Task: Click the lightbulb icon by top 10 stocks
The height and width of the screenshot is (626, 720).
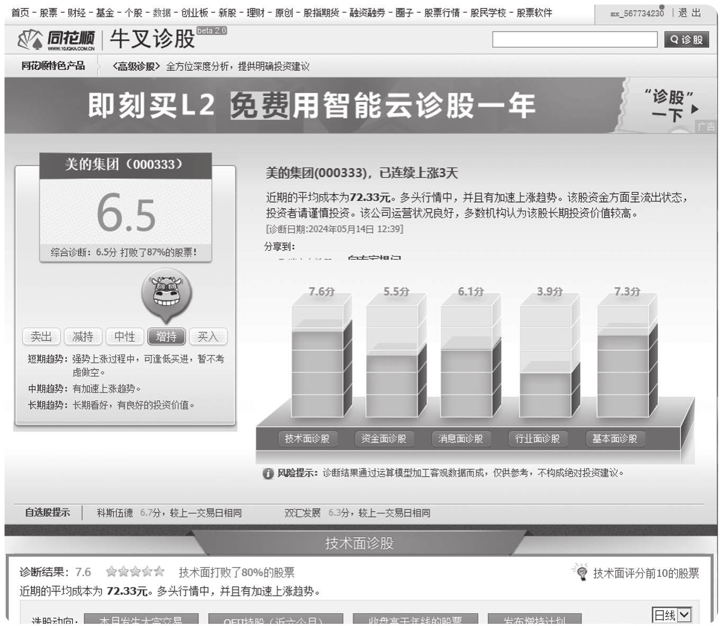Action: (581, 572)
